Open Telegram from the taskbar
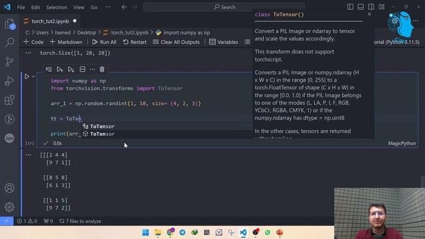This screenshot has height=239, width=425. (x=183, y=232)
